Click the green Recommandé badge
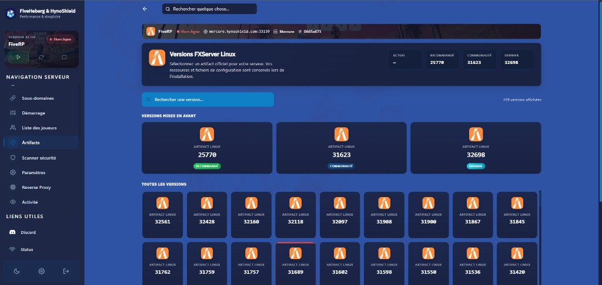 (207, 167)
